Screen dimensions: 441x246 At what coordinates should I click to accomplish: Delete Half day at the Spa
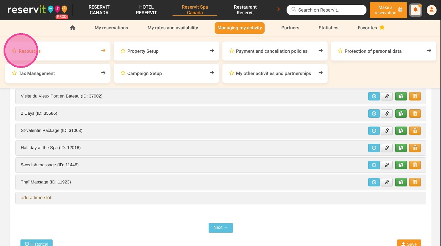pyautogui.click(x=415, y=148)
